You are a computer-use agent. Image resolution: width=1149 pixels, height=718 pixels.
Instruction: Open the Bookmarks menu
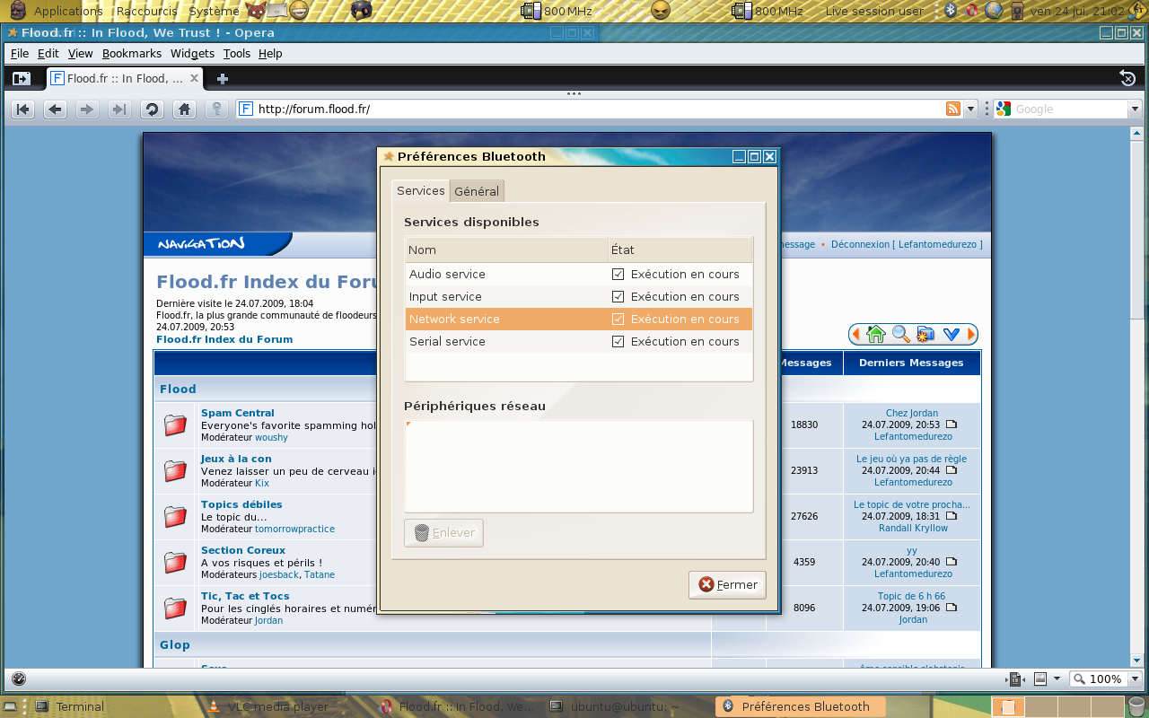[132, 54]
